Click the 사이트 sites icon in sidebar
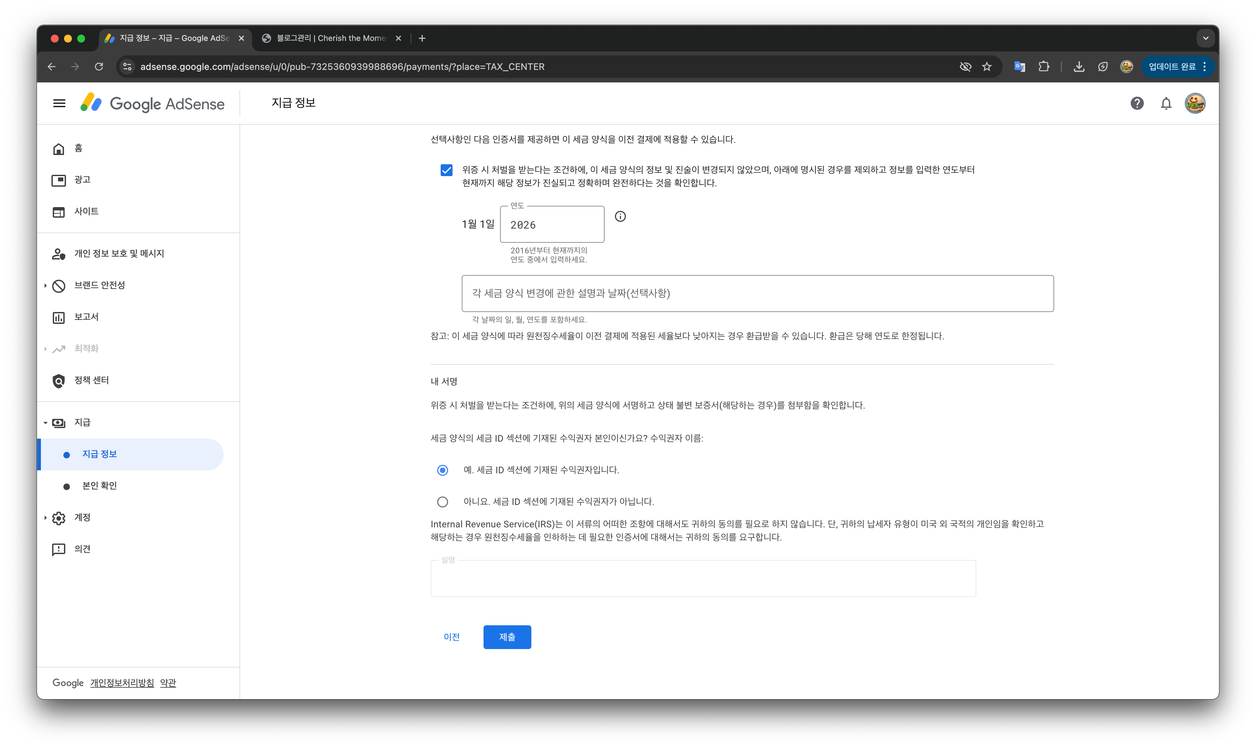Screen dimensions: 1256x748 pos(58,212)
